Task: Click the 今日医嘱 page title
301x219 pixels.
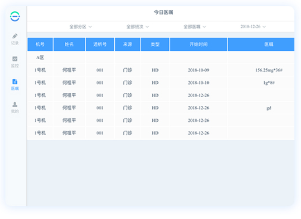Action: (164, 13)
